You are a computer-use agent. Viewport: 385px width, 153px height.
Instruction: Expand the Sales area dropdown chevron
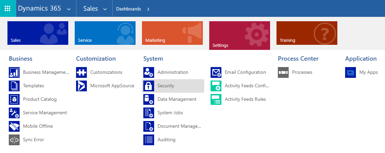coord(105,9)
